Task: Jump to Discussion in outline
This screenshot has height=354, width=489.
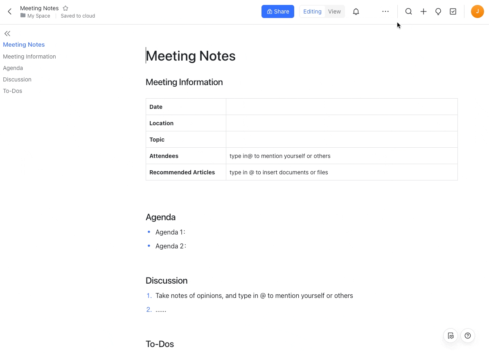Action: click(17, 79)
